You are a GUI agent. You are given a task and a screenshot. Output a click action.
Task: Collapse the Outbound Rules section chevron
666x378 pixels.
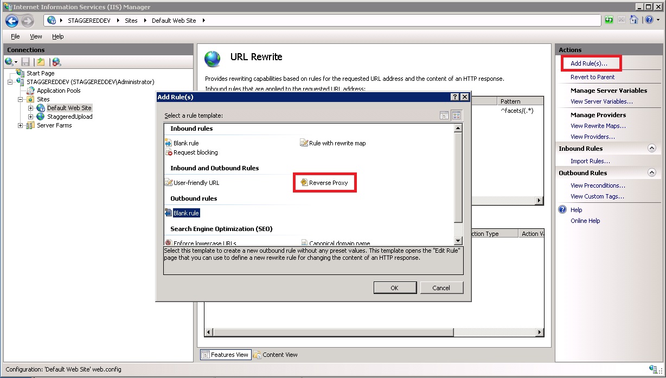click(652, 173)
